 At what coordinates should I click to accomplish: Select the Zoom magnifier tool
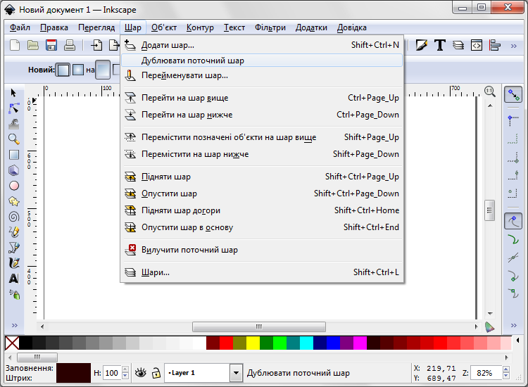[13, 139]
